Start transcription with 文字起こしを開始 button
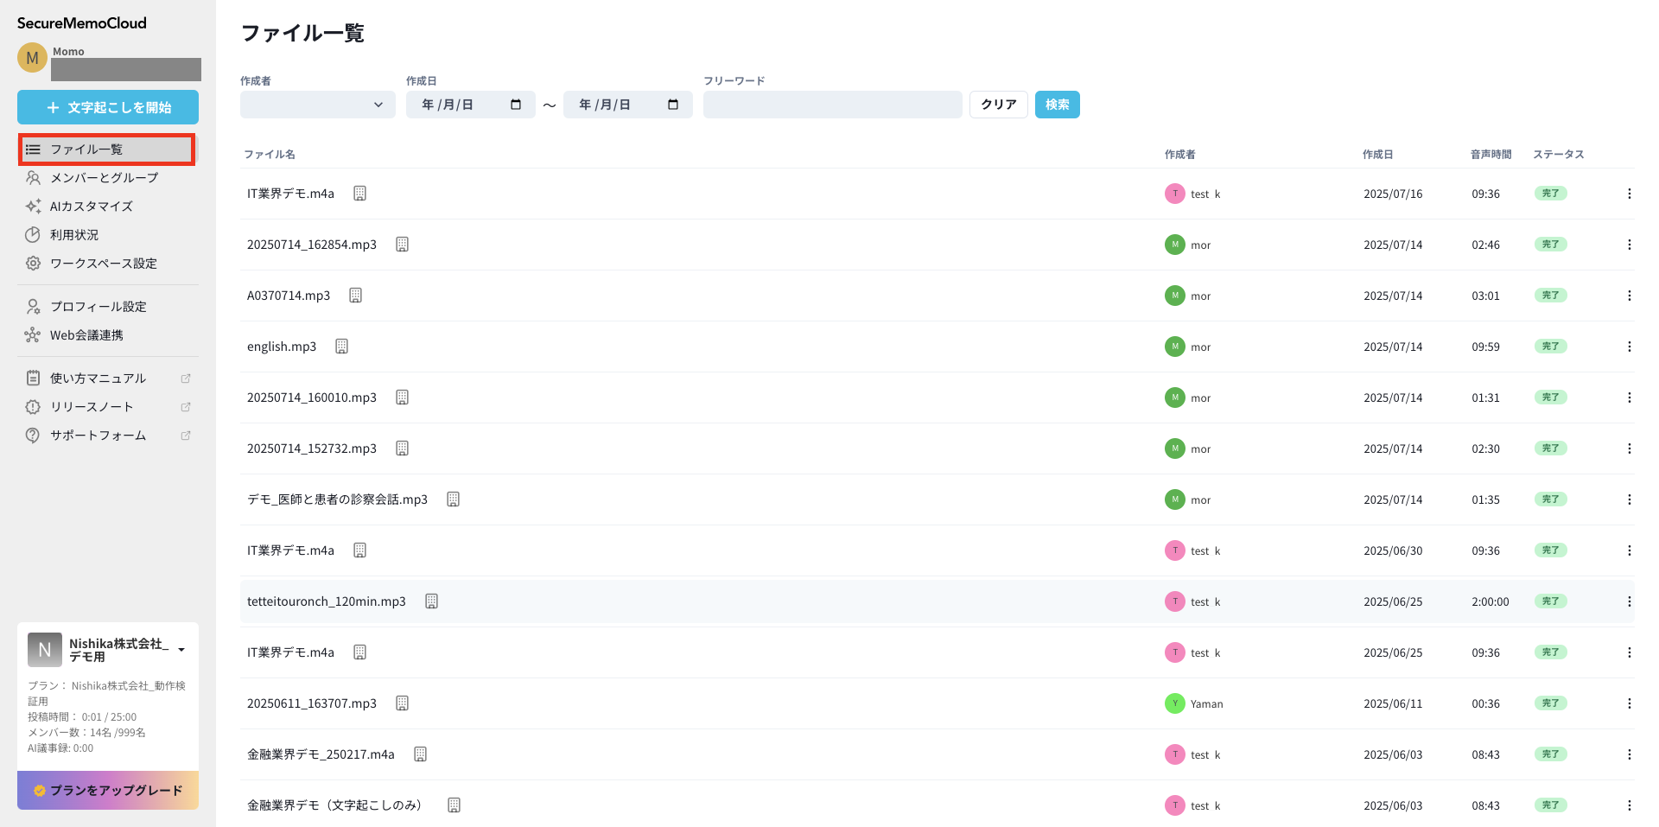The height and width of the screenshot is (827, 1659). pos(108,107)
